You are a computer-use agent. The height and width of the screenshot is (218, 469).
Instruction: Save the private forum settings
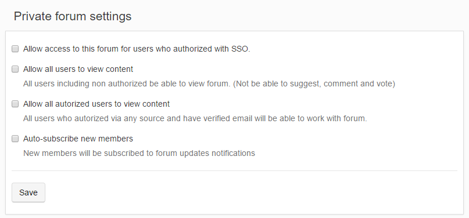tap(28, 192)
